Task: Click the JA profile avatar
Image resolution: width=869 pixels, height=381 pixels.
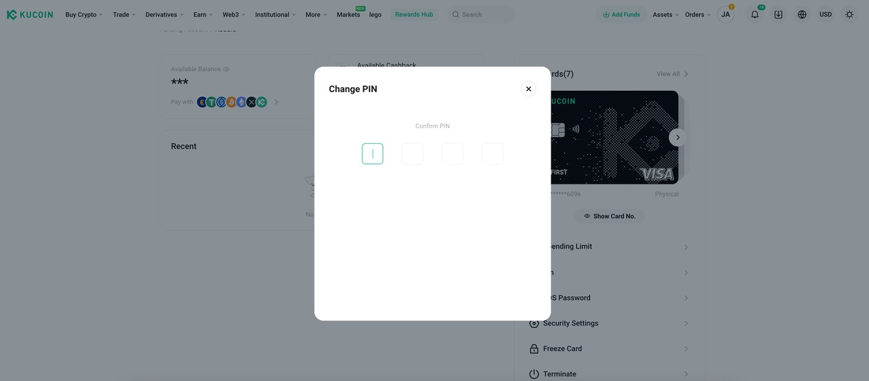Action: 725,14
